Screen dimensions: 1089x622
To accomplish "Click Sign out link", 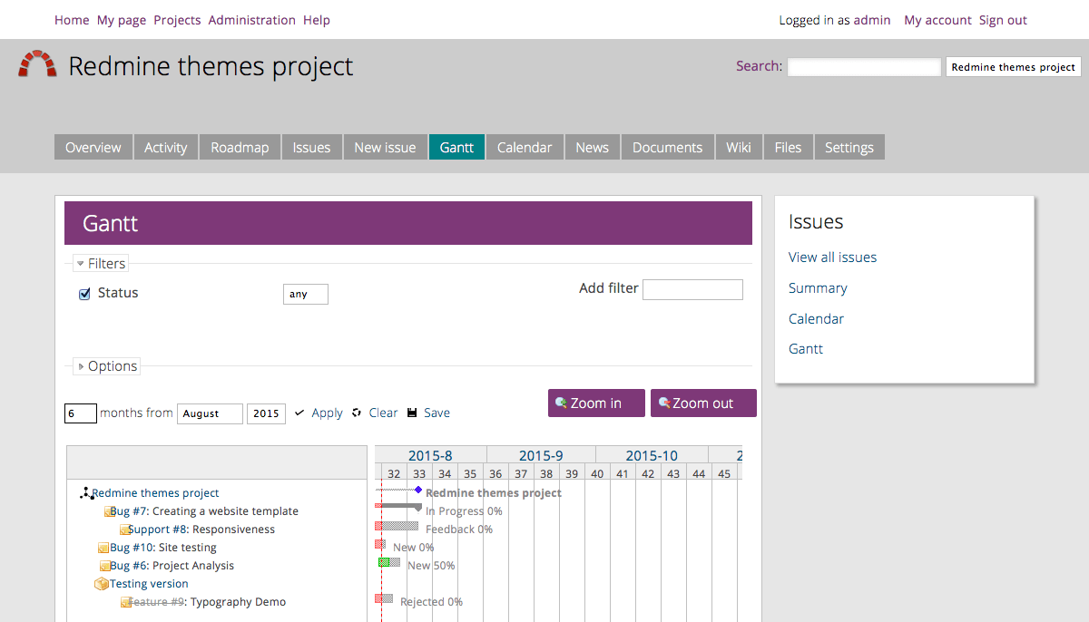I will tap(1003, 20).
